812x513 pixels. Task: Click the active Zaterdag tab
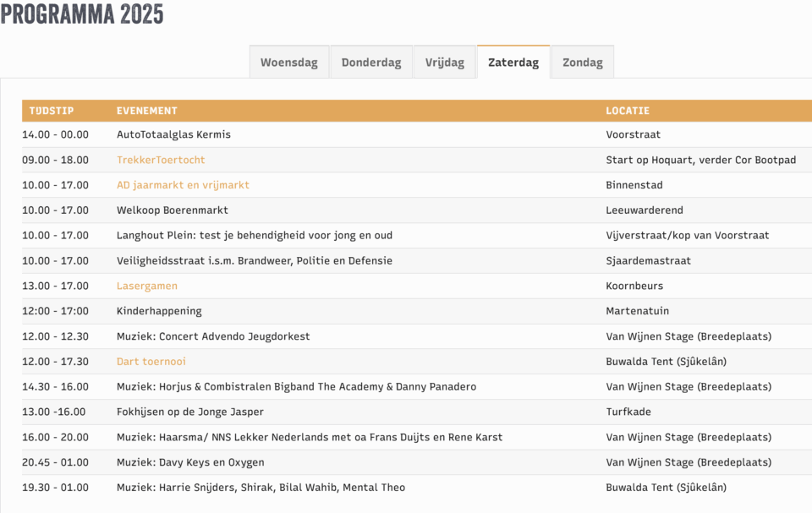point(513,63)
